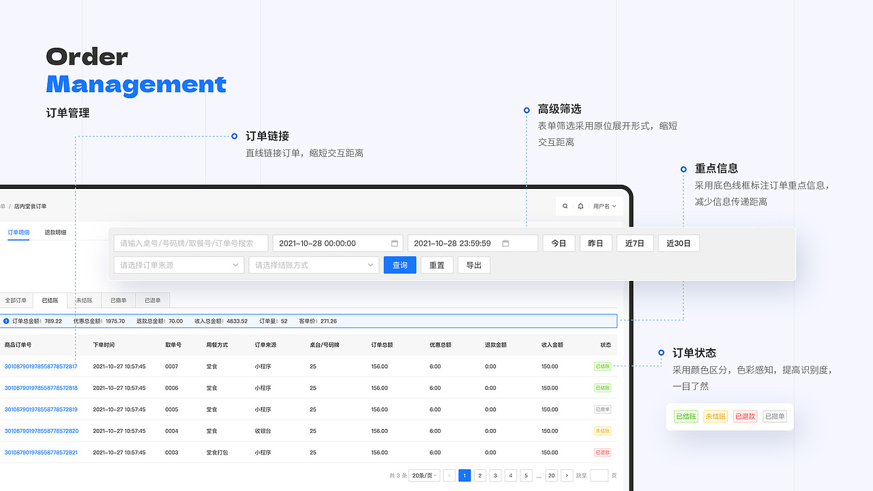The height and width of the screenshot is (491, 873).
Task: Select the 已退单 filter tab
Action: pyautogui.click(x=152, y=300)
